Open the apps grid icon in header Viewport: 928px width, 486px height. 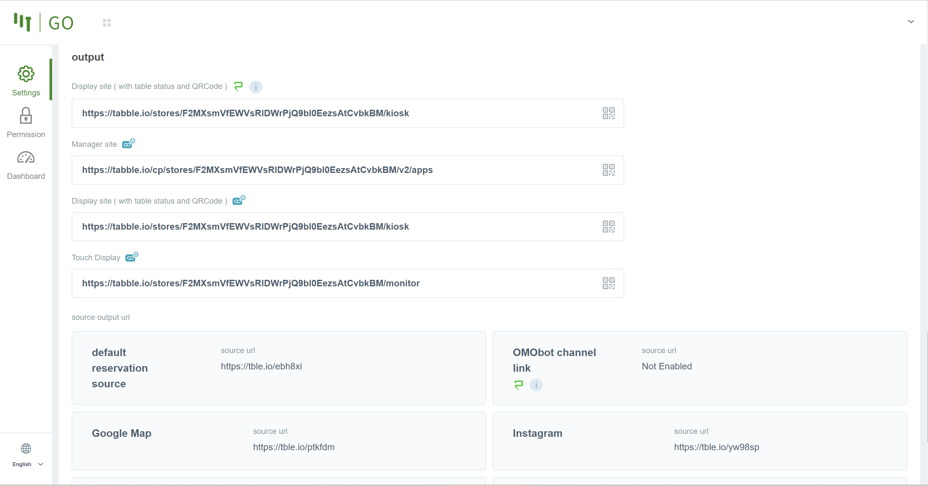106,23
